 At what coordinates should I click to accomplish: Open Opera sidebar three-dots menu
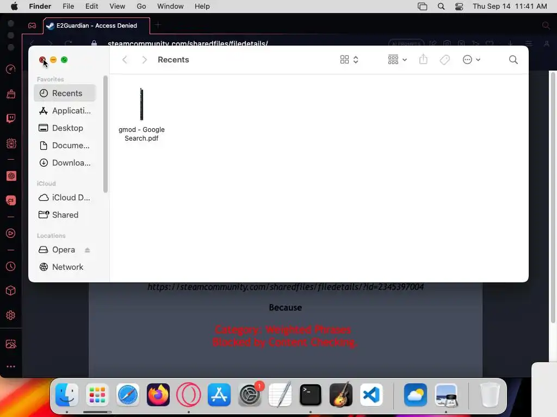pos(11,367)
